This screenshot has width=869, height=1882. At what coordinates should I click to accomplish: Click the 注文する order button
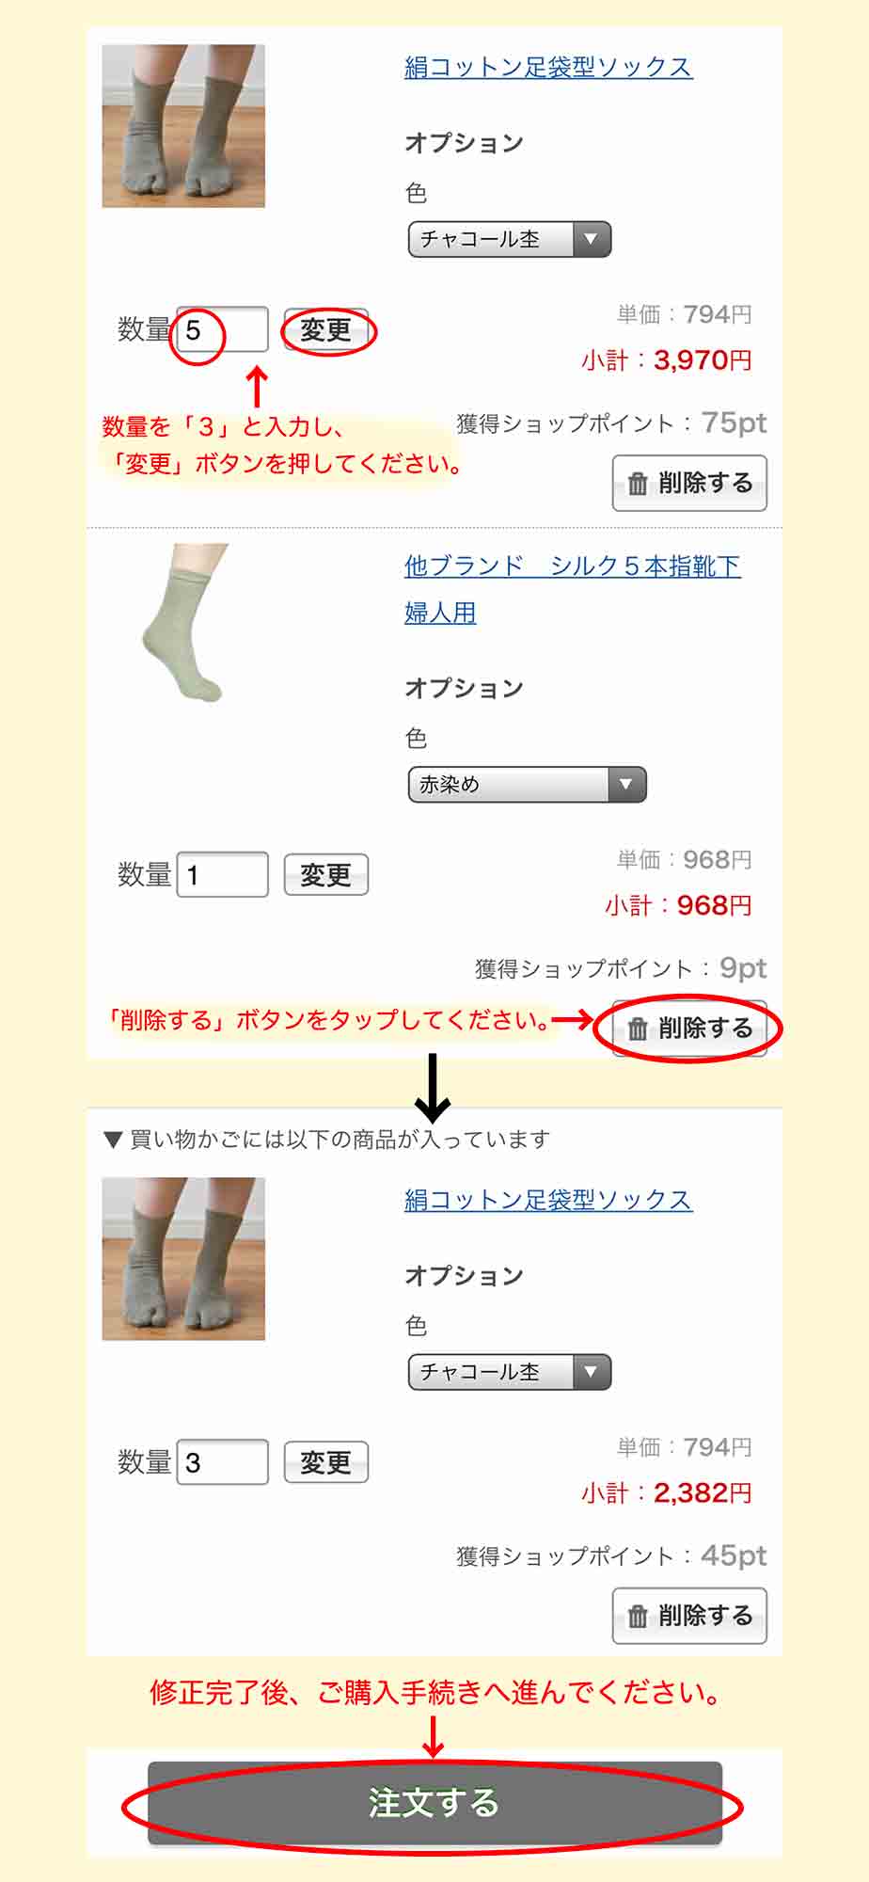[434, 1803]
